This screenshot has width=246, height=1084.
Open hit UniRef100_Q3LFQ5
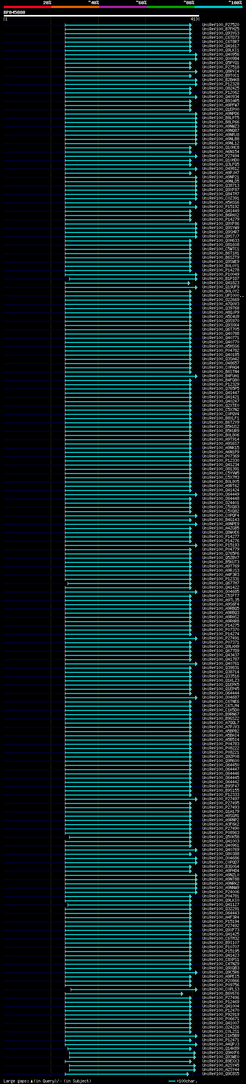(x=221, y=165)
